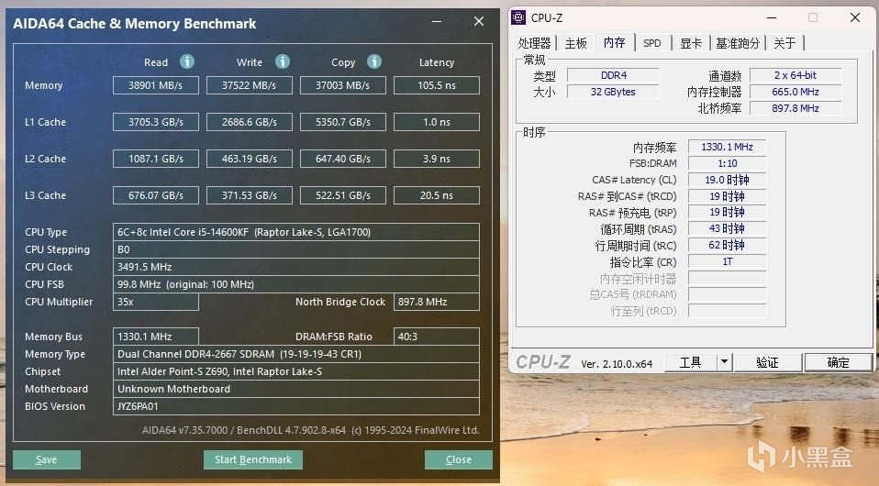Viewport: 879px width, 486px height.
Task: Click the 类型 value DDR4 in CPU-Z
Action: point(613,75)
